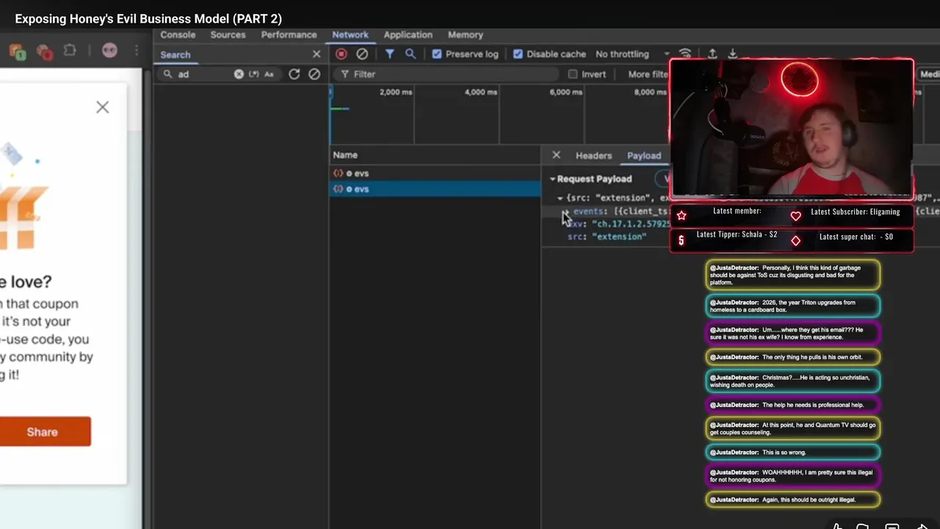The height and width of the screenshot is (529, 940).
Task: Switch to Console tab
Action: pyautogui.click(x=178, y=35)
